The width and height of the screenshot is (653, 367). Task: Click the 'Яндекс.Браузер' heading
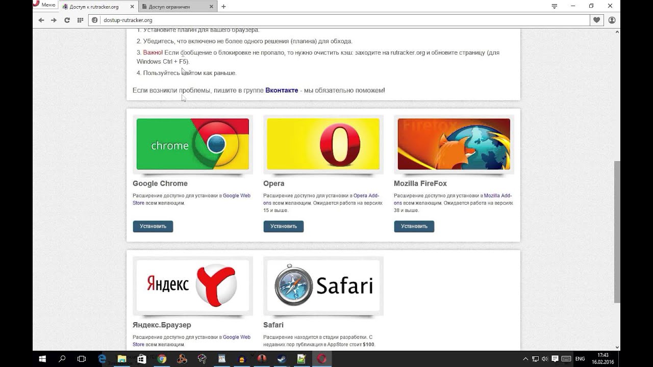pos(162,325)
